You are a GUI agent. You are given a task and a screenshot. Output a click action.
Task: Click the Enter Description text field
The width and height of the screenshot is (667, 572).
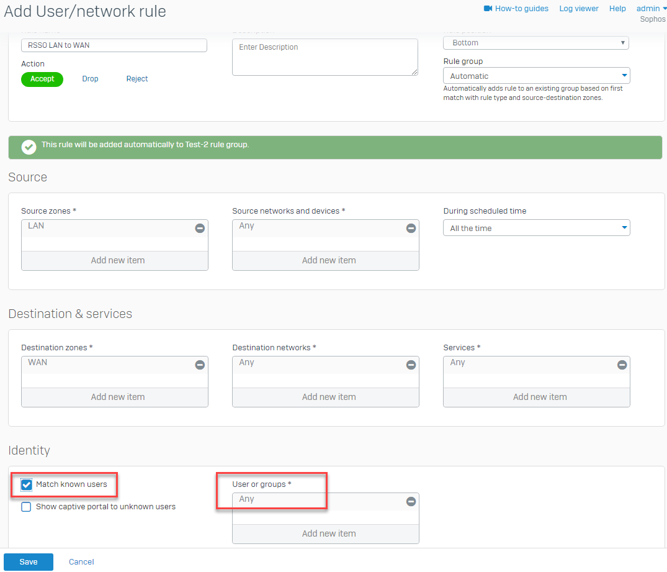pos(325,56)
